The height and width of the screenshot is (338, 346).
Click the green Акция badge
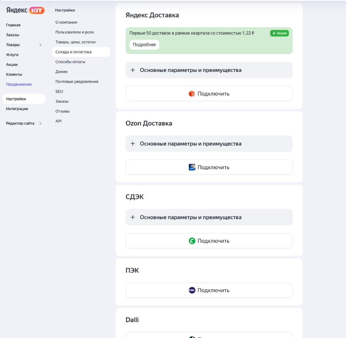click(x=279, y=33)
